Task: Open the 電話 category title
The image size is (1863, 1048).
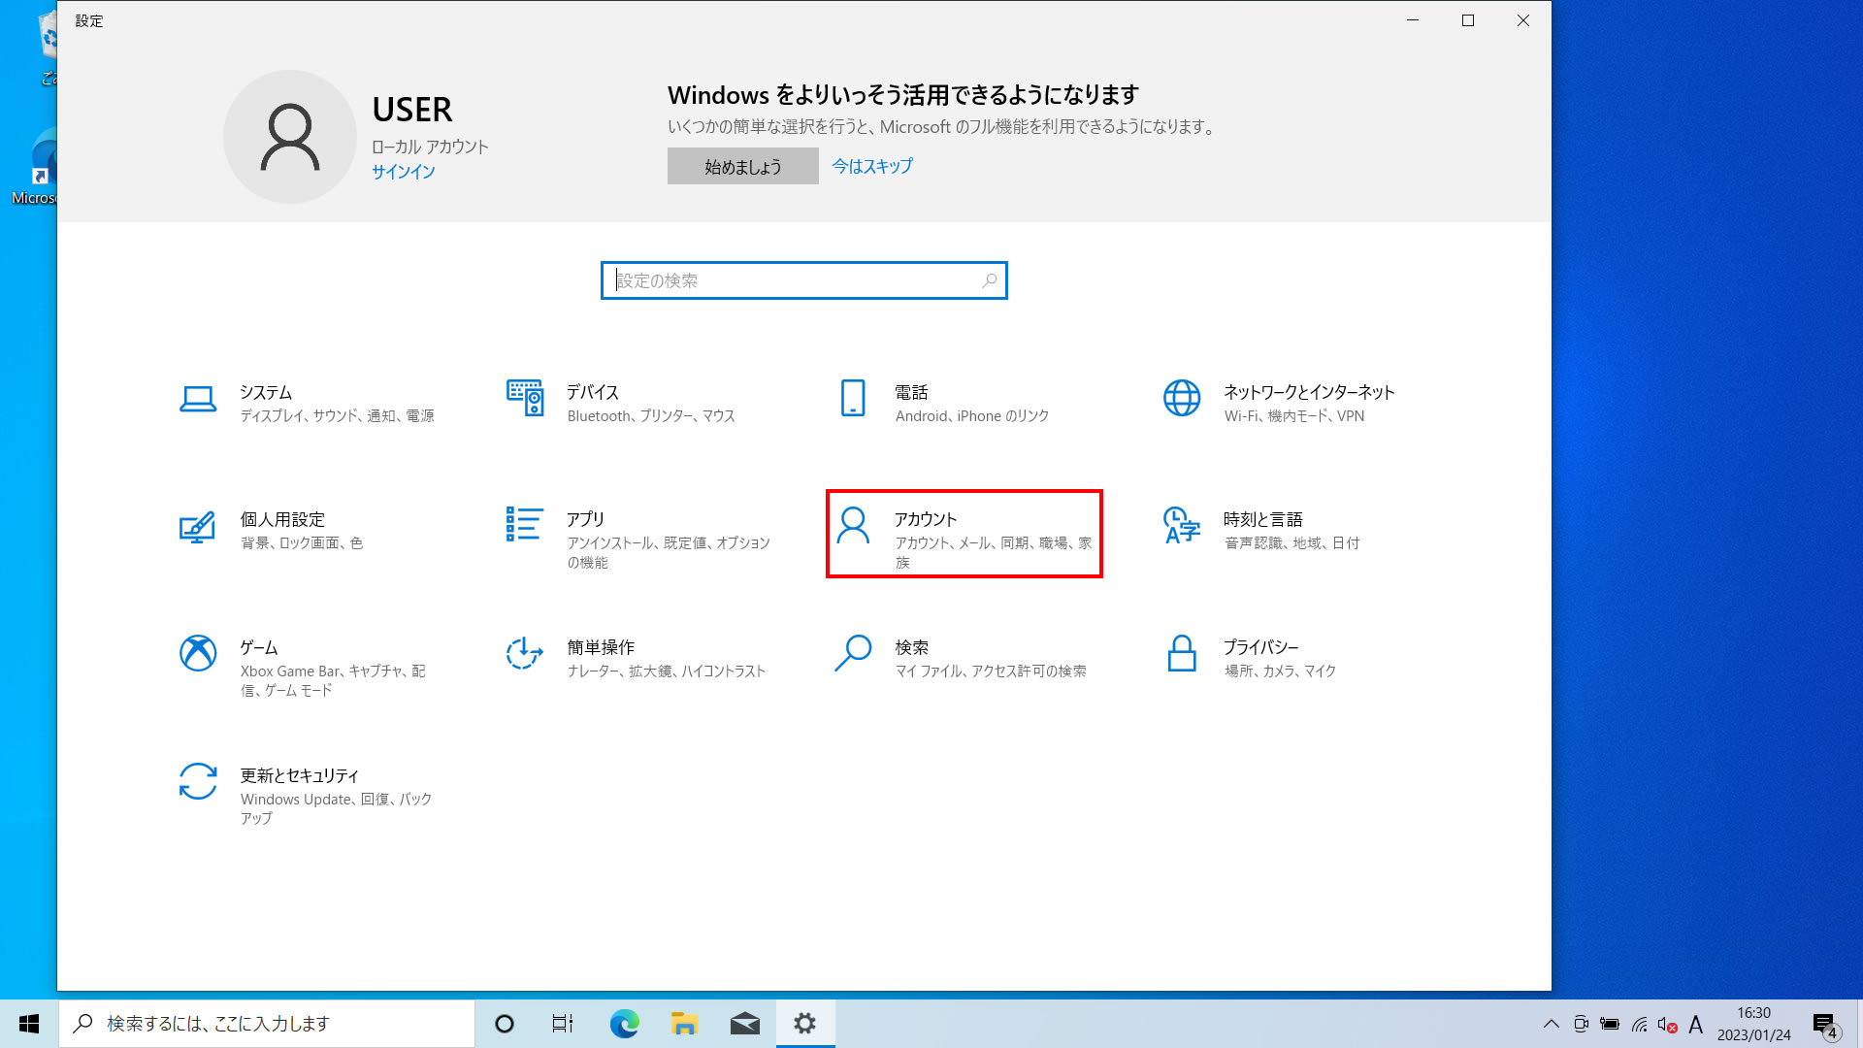Action: 912,392
